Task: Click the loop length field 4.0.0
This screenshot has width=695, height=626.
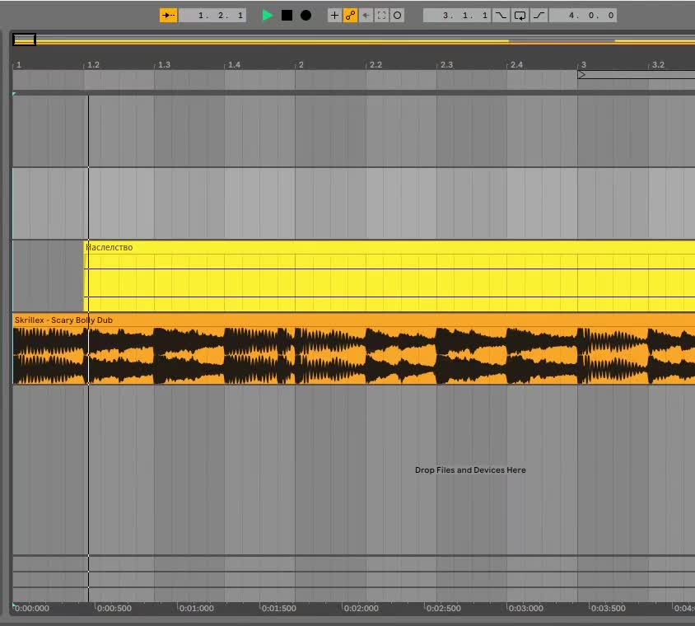Action: tap(583, 16)
